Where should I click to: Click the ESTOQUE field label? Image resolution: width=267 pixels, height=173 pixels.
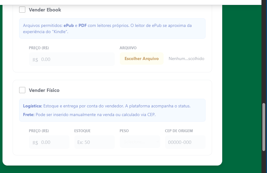pos(82,131)
